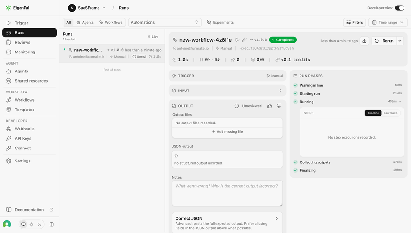Viewport: 411px width, 233px height.
Task: Click the play icon next to the workflow title
Action: tap(237, 40)
